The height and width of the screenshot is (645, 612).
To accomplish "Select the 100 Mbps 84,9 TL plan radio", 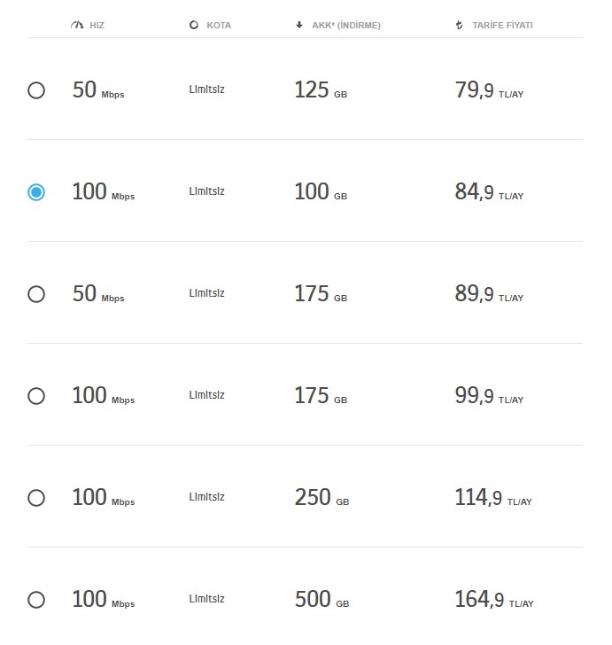I will (x=36, y=192).
